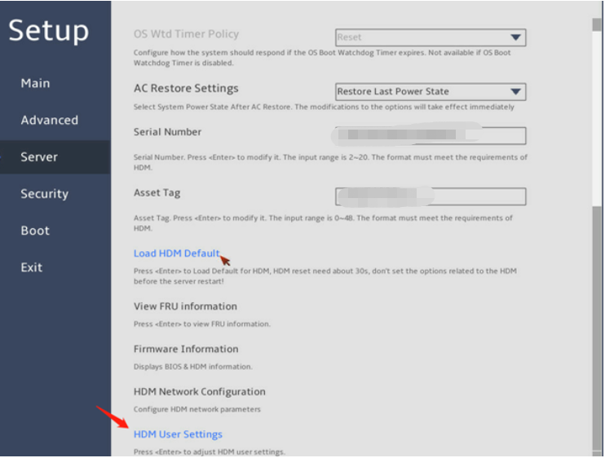Open HDM Network Configuration
The height and width of the screenshot is (458, 605).
[199, 391]
